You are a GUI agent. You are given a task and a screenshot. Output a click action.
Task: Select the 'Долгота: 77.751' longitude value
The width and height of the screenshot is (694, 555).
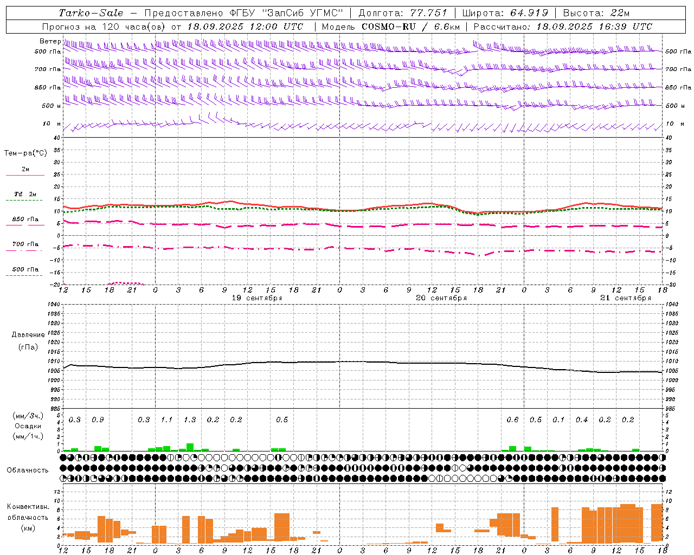point(403,13)
